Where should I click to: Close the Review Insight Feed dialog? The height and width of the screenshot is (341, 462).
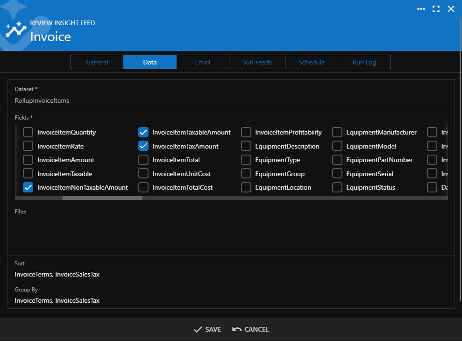coord(451,9)
